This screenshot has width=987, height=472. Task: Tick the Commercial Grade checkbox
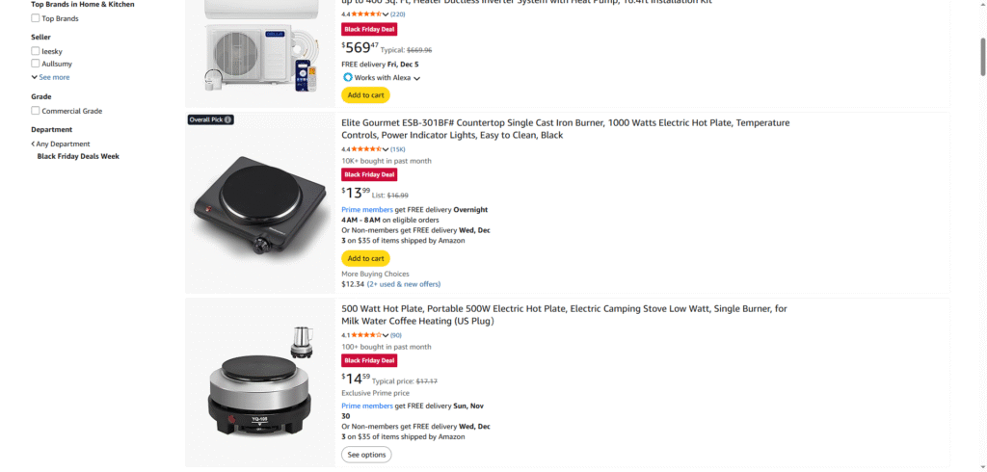pos(36,111)
